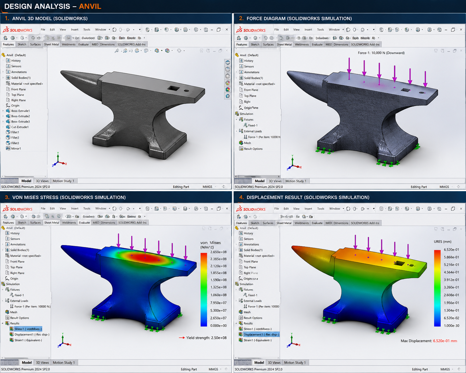Select Strain1 (-Equivalent-) in the Displacement Result window
This screenshot has height=373, width=466.
click(258, 340)
